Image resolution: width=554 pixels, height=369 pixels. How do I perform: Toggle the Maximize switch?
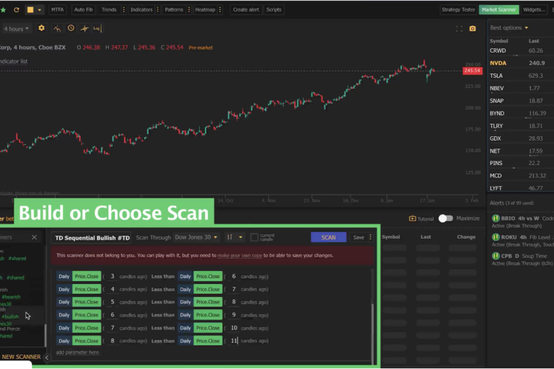tap(446, 218)
